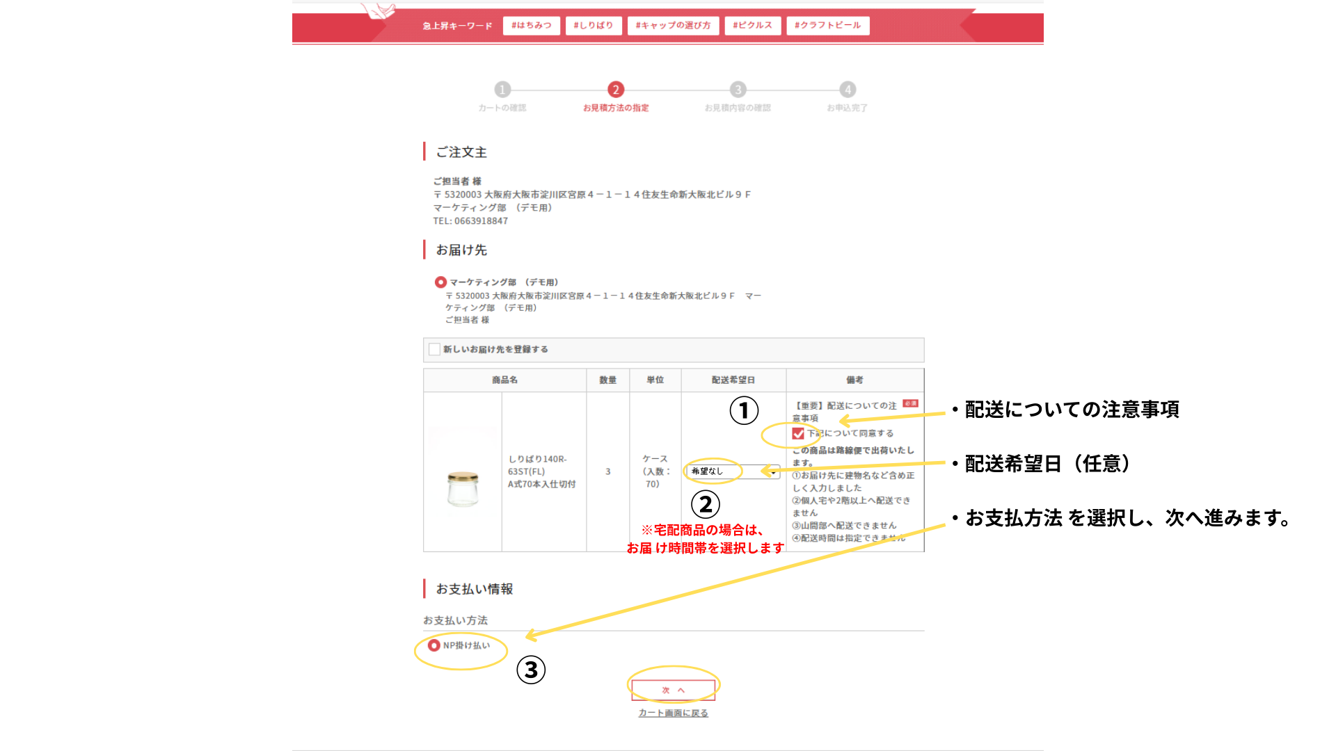Click step 1 cart confirmation circle

tap(502, 90)
